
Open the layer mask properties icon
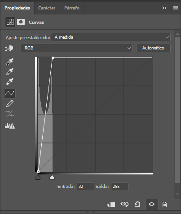(x=21, y=22)
